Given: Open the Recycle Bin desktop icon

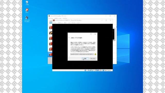Looking at the screenshot, I should click(27, 3).
